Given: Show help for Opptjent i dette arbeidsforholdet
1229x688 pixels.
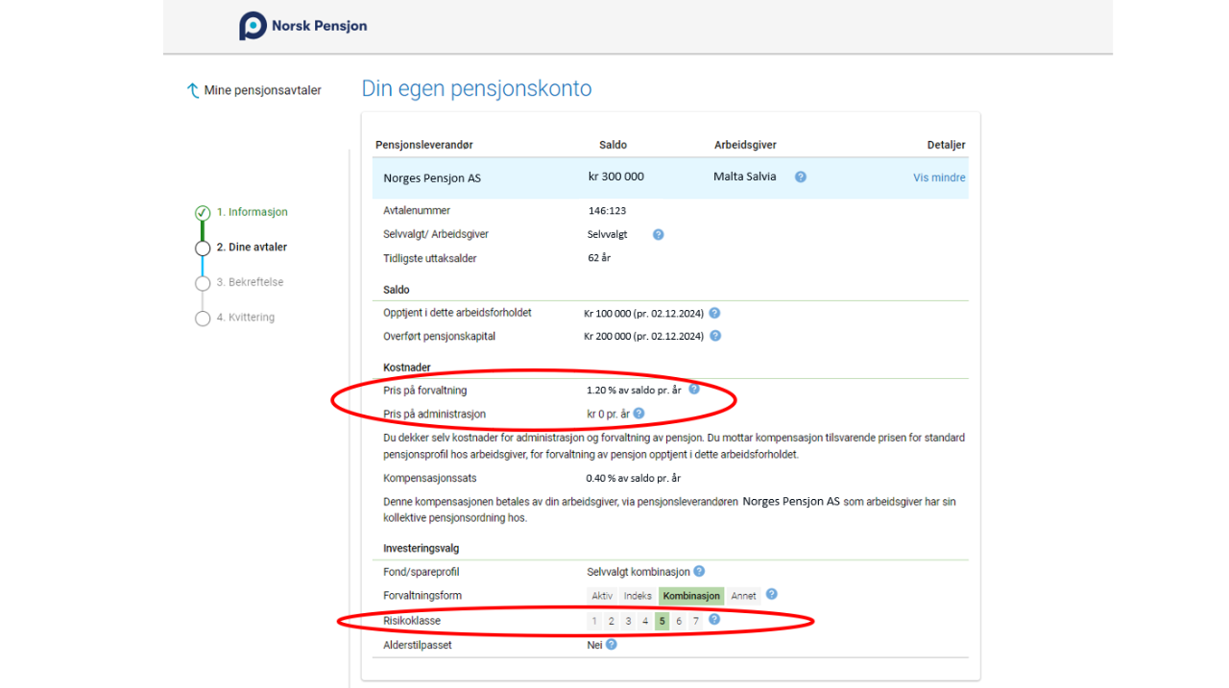Looking at the screenshot, I should coord(714,313).
